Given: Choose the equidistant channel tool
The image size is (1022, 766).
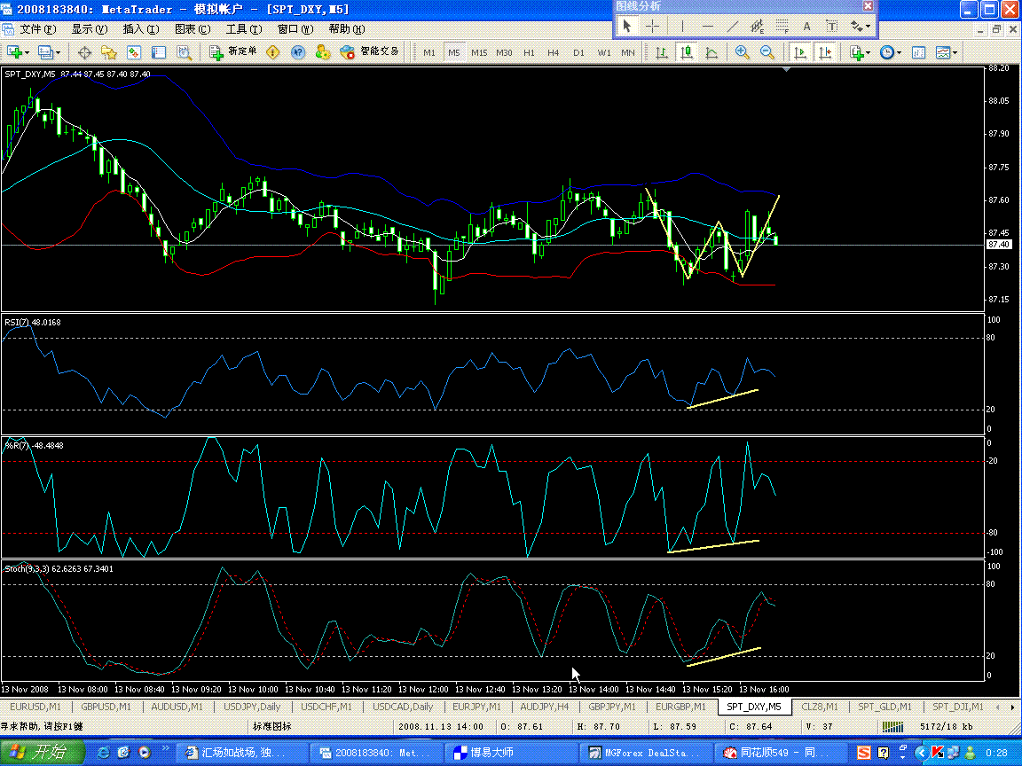Looking at the screenshot, I should [x=758, y=26].
